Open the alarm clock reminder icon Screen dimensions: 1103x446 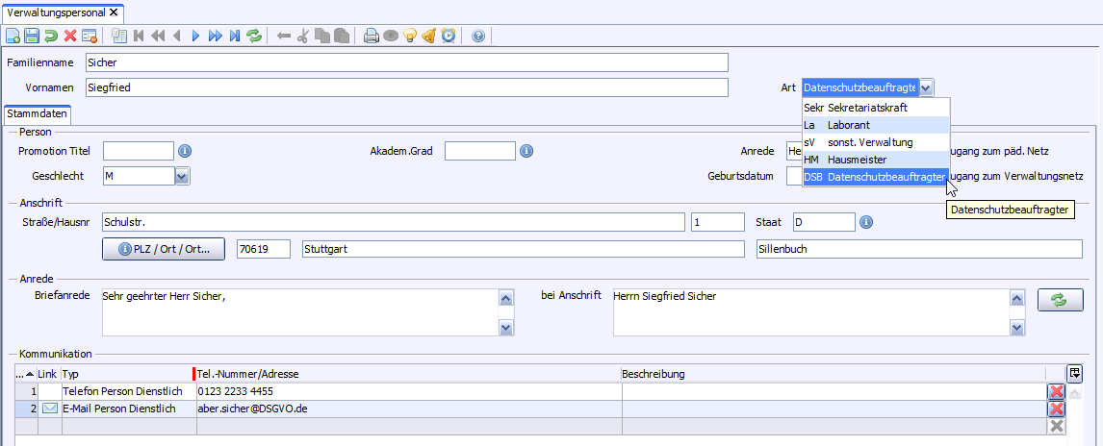[x=448, y=37]
